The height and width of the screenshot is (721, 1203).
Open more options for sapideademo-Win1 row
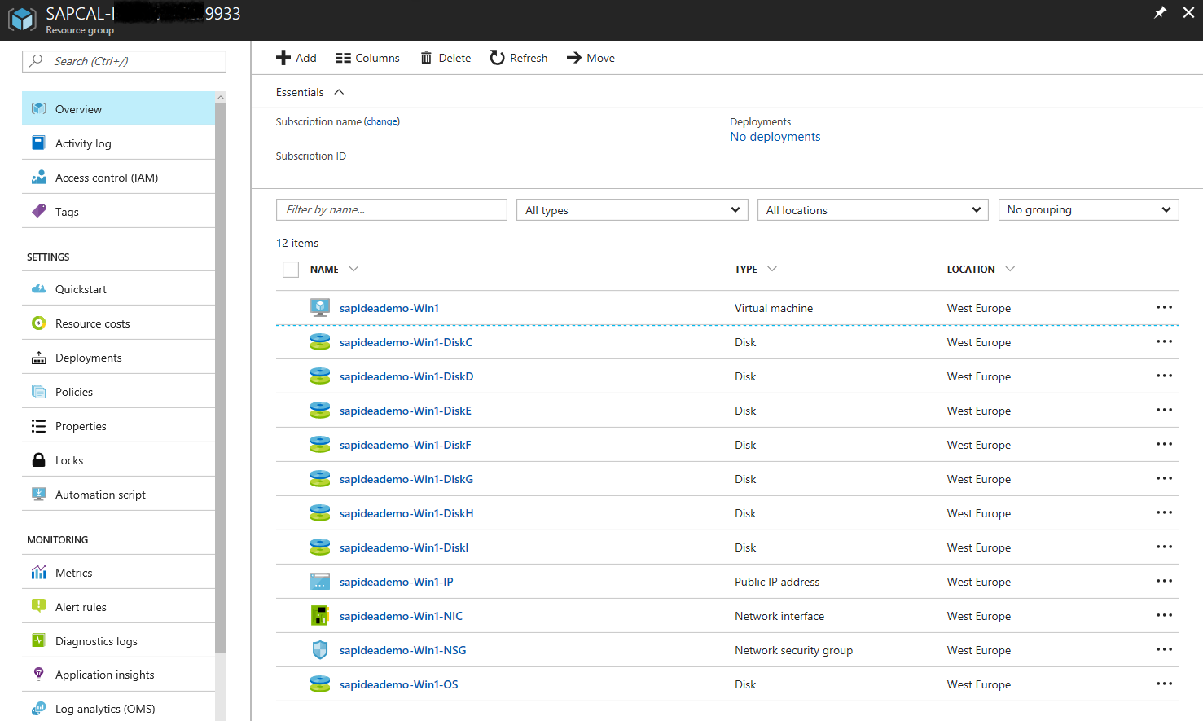[1165, 307]
